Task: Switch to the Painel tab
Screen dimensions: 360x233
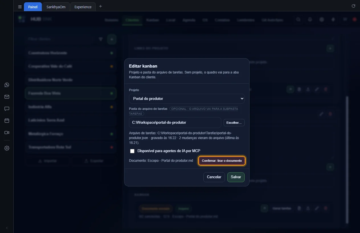Action: (x=33, y=7)
